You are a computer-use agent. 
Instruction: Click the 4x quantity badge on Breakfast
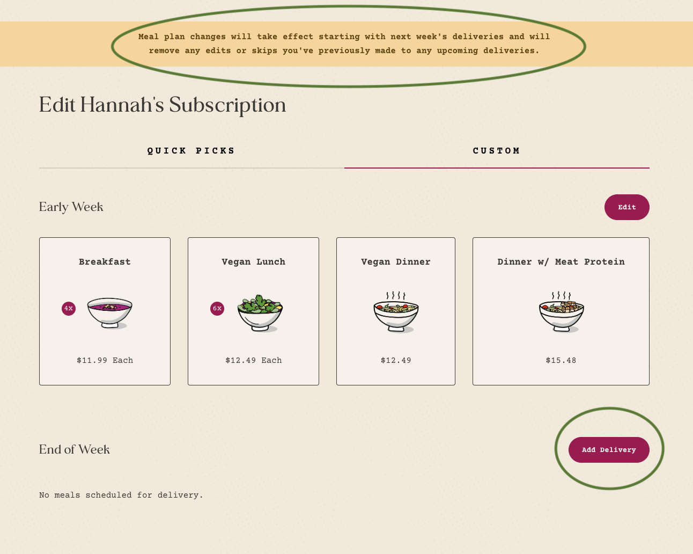pos(69,309)
